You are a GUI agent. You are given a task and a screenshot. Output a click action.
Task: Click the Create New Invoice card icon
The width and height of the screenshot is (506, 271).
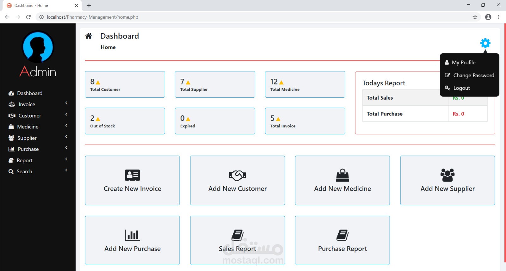(x=132, y=175)
